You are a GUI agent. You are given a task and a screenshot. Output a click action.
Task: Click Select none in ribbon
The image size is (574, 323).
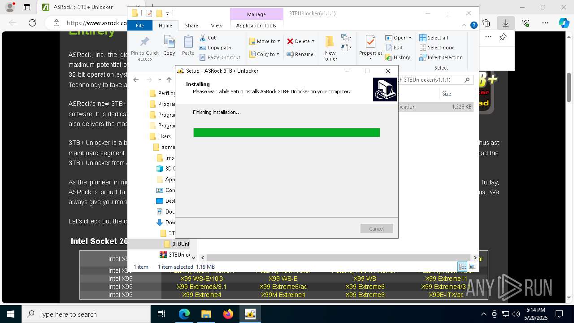(x=437, y=48)
